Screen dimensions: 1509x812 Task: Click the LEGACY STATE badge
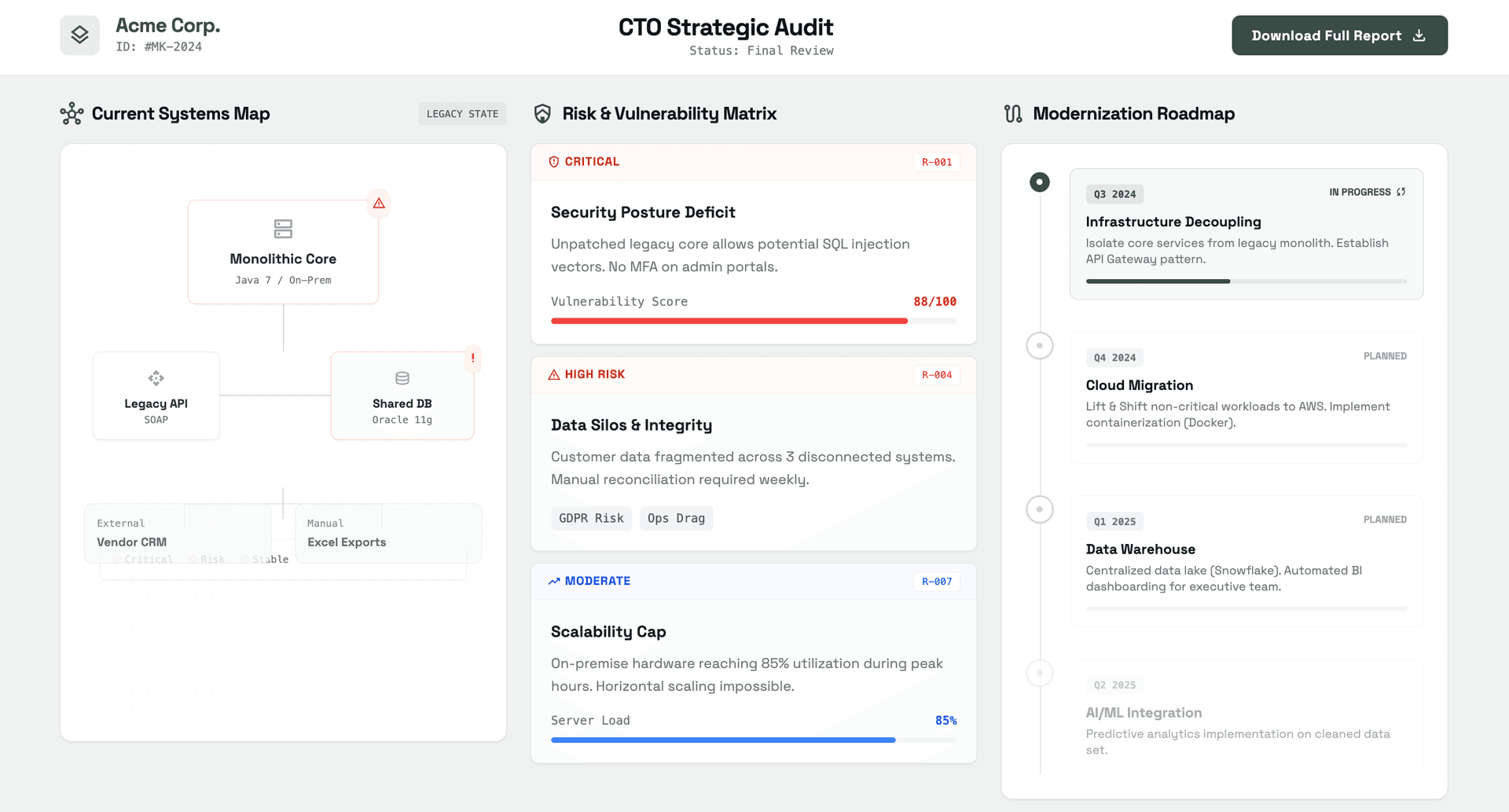pos(462,114)
